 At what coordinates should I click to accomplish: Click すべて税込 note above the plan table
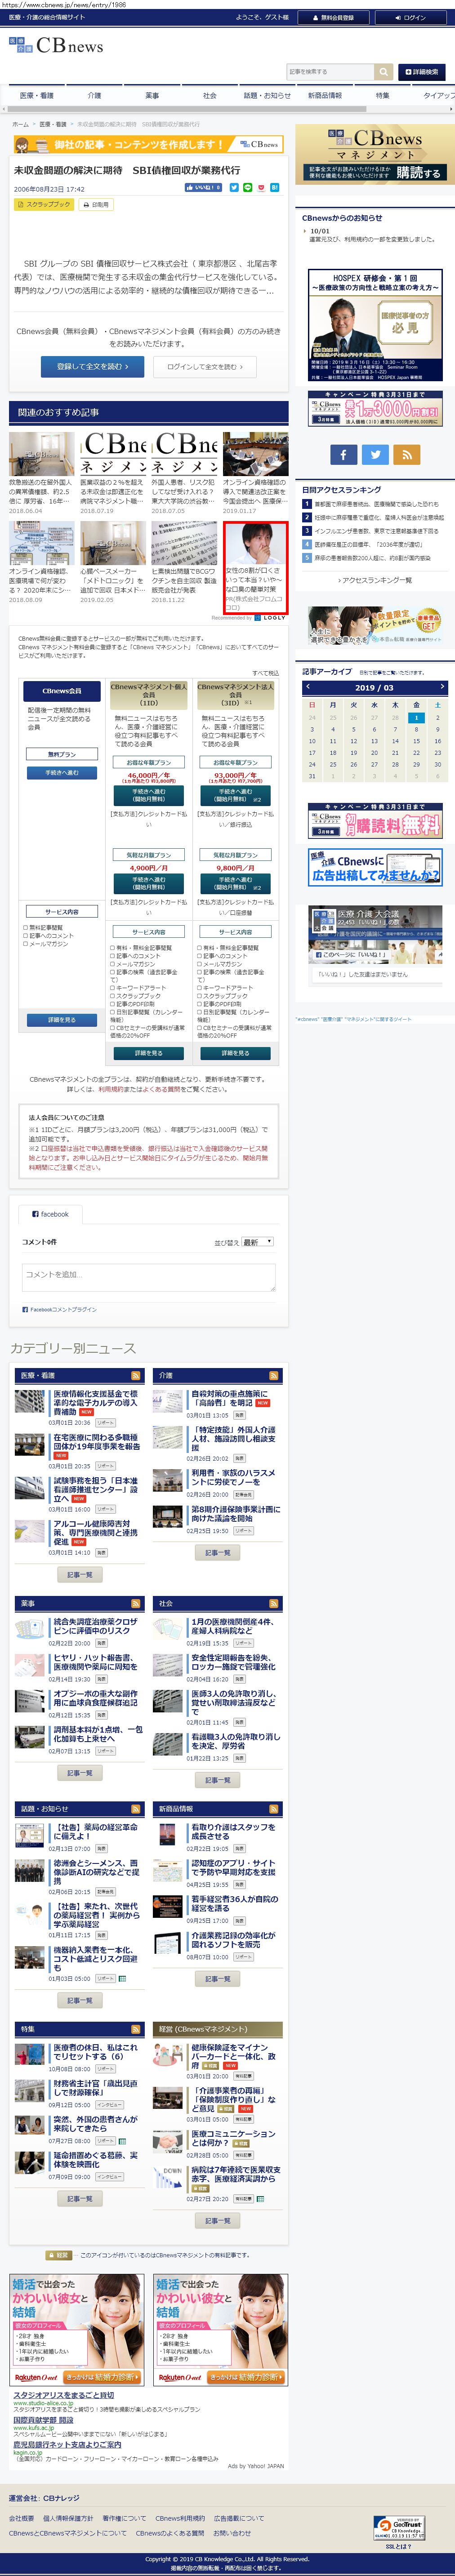[x=266, y=673]
